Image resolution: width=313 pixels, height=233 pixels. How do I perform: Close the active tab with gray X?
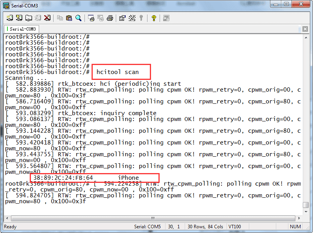(305, 29)
